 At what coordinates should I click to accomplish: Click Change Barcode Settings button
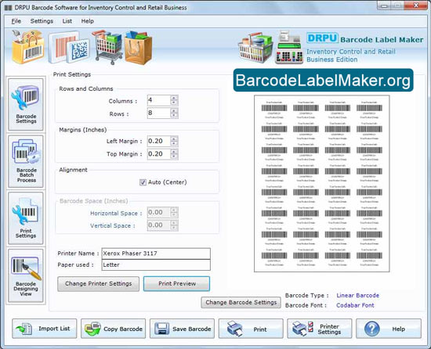click(241, 302)
